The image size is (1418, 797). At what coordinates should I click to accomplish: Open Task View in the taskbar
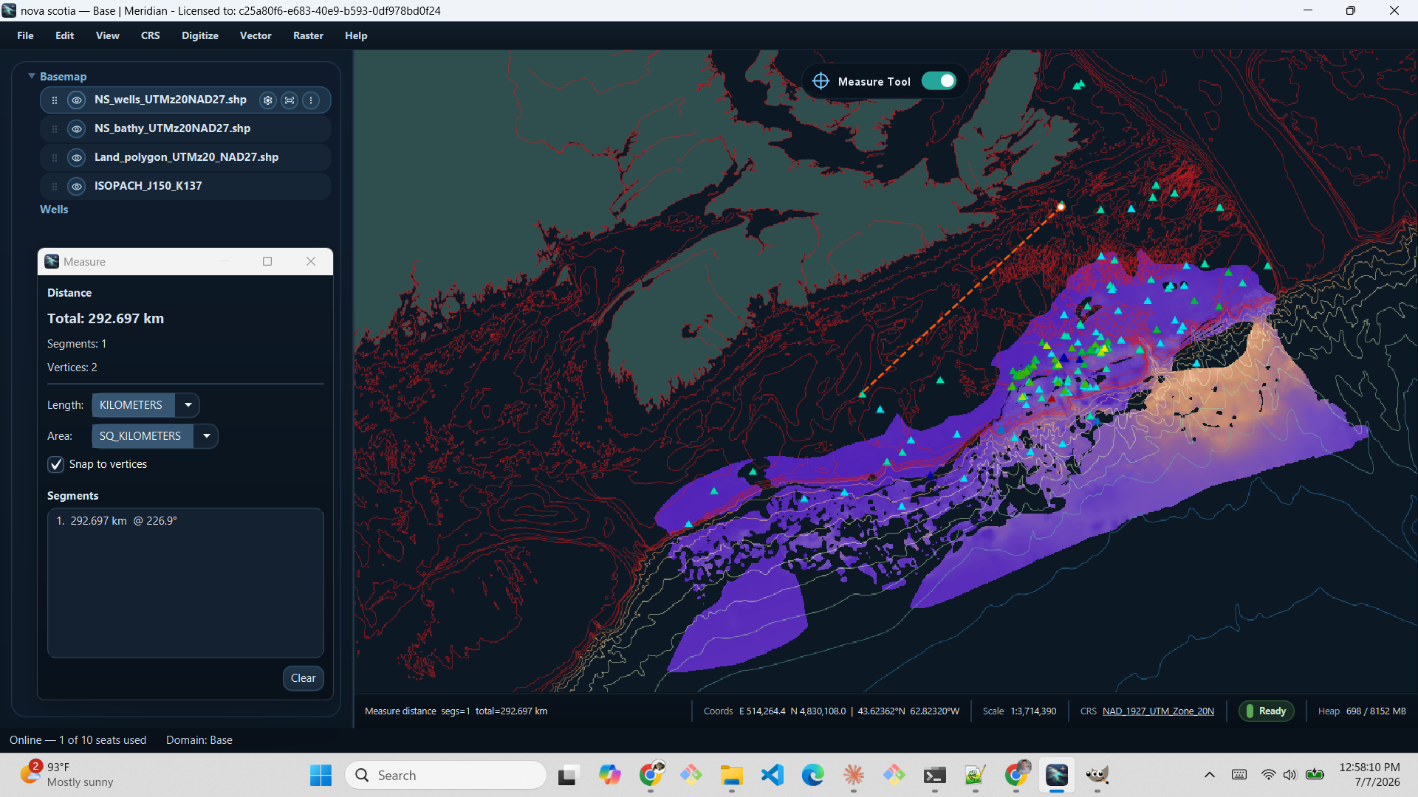pos(567,775)
